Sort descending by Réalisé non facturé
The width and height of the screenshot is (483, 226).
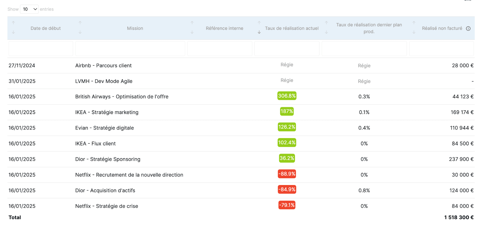point(414,32)
